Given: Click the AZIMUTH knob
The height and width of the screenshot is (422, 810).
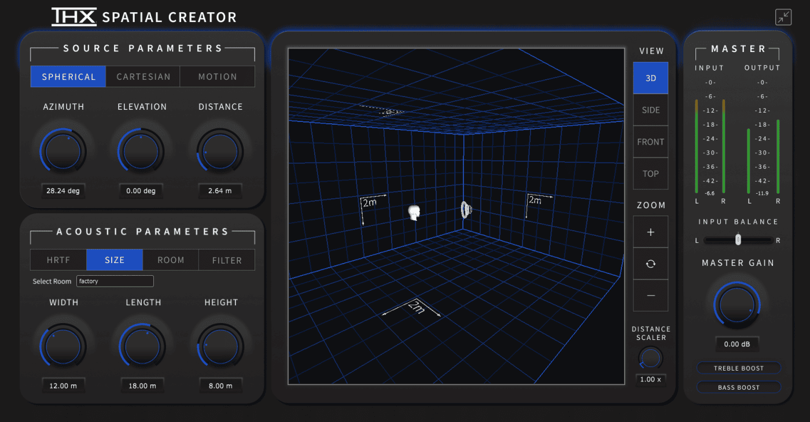Looking at the screenshot, I should [x=63, y=151].
